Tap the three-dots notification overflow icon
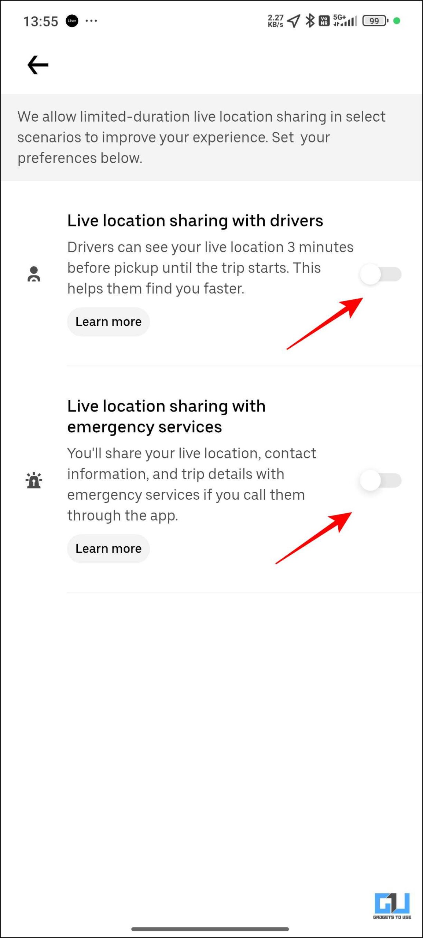The image size is (423, 938). (91, 21)
